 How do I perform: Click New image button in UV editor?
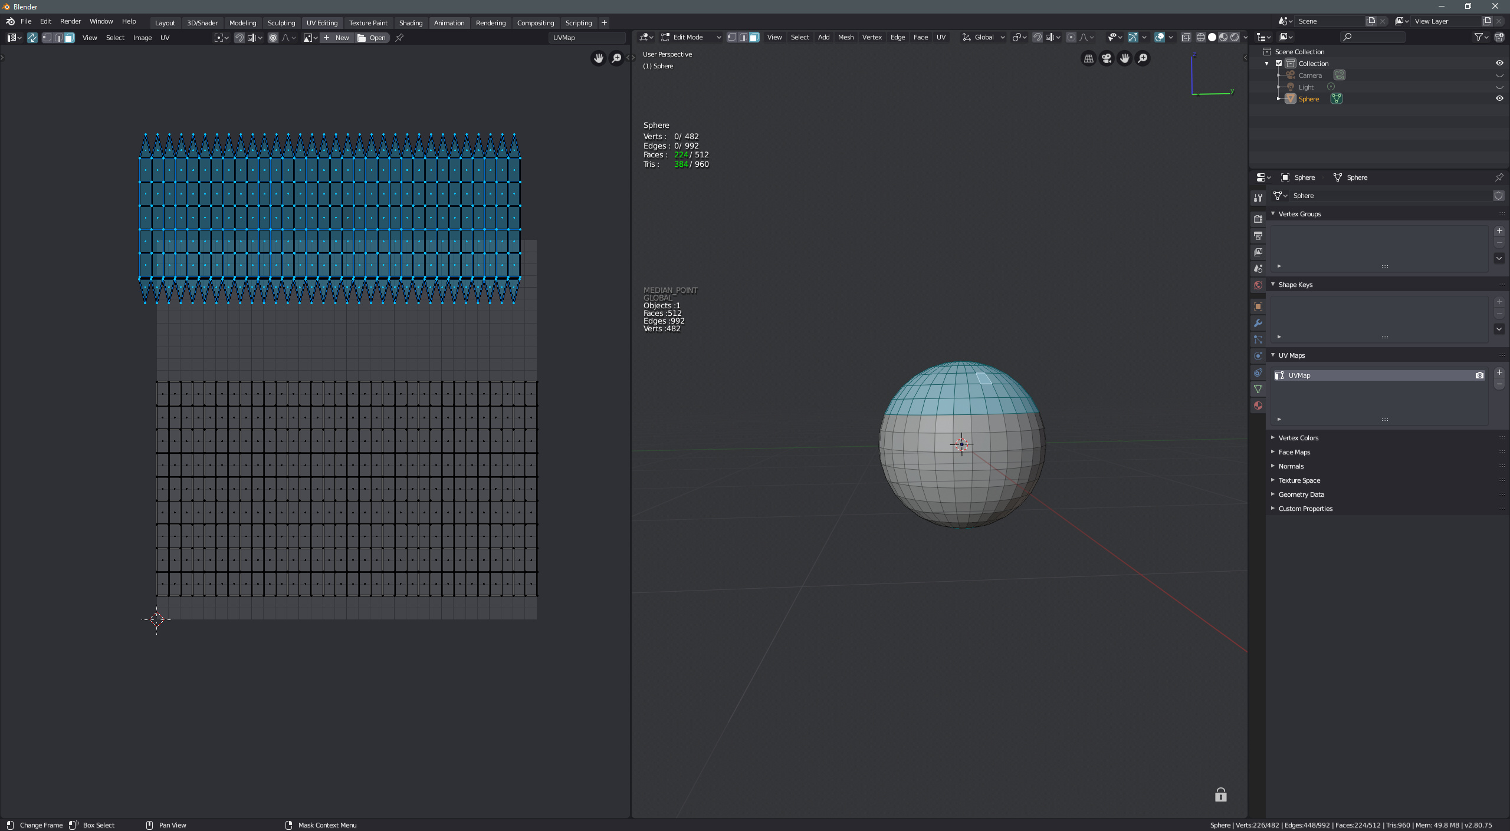click(x=337, y=38)
